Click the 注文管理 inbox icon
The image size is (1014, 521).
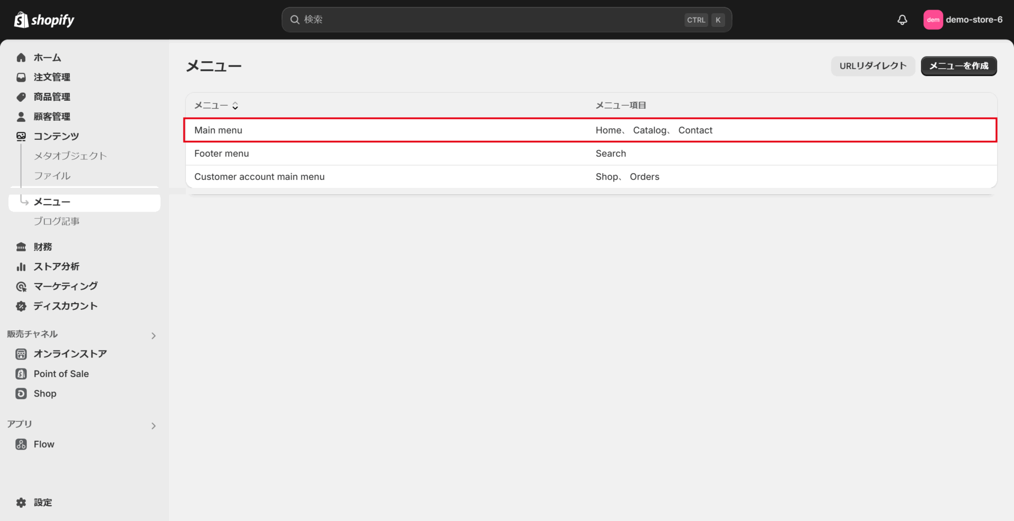[x=21, y=77]
